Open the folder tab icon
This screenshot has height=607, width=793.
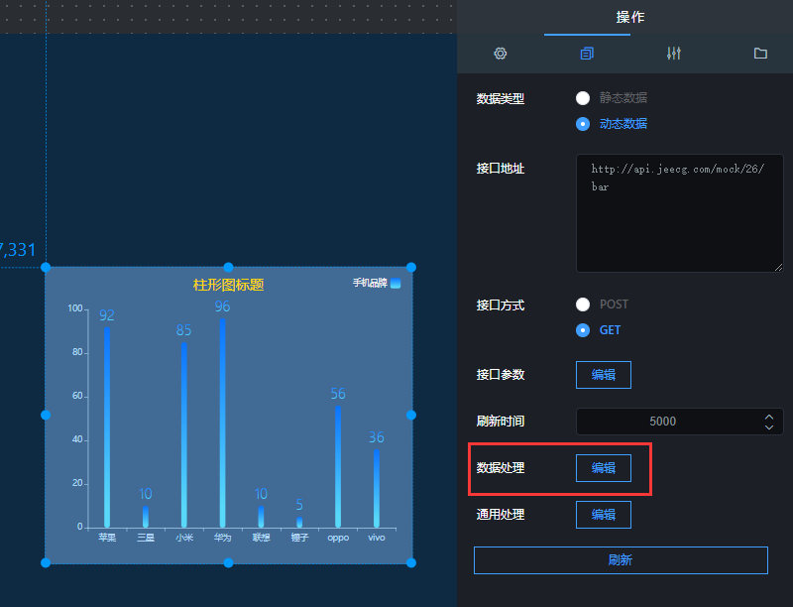pos(760,54)
